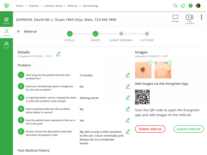Open Overview in the sidebar

tap(6, 21)
